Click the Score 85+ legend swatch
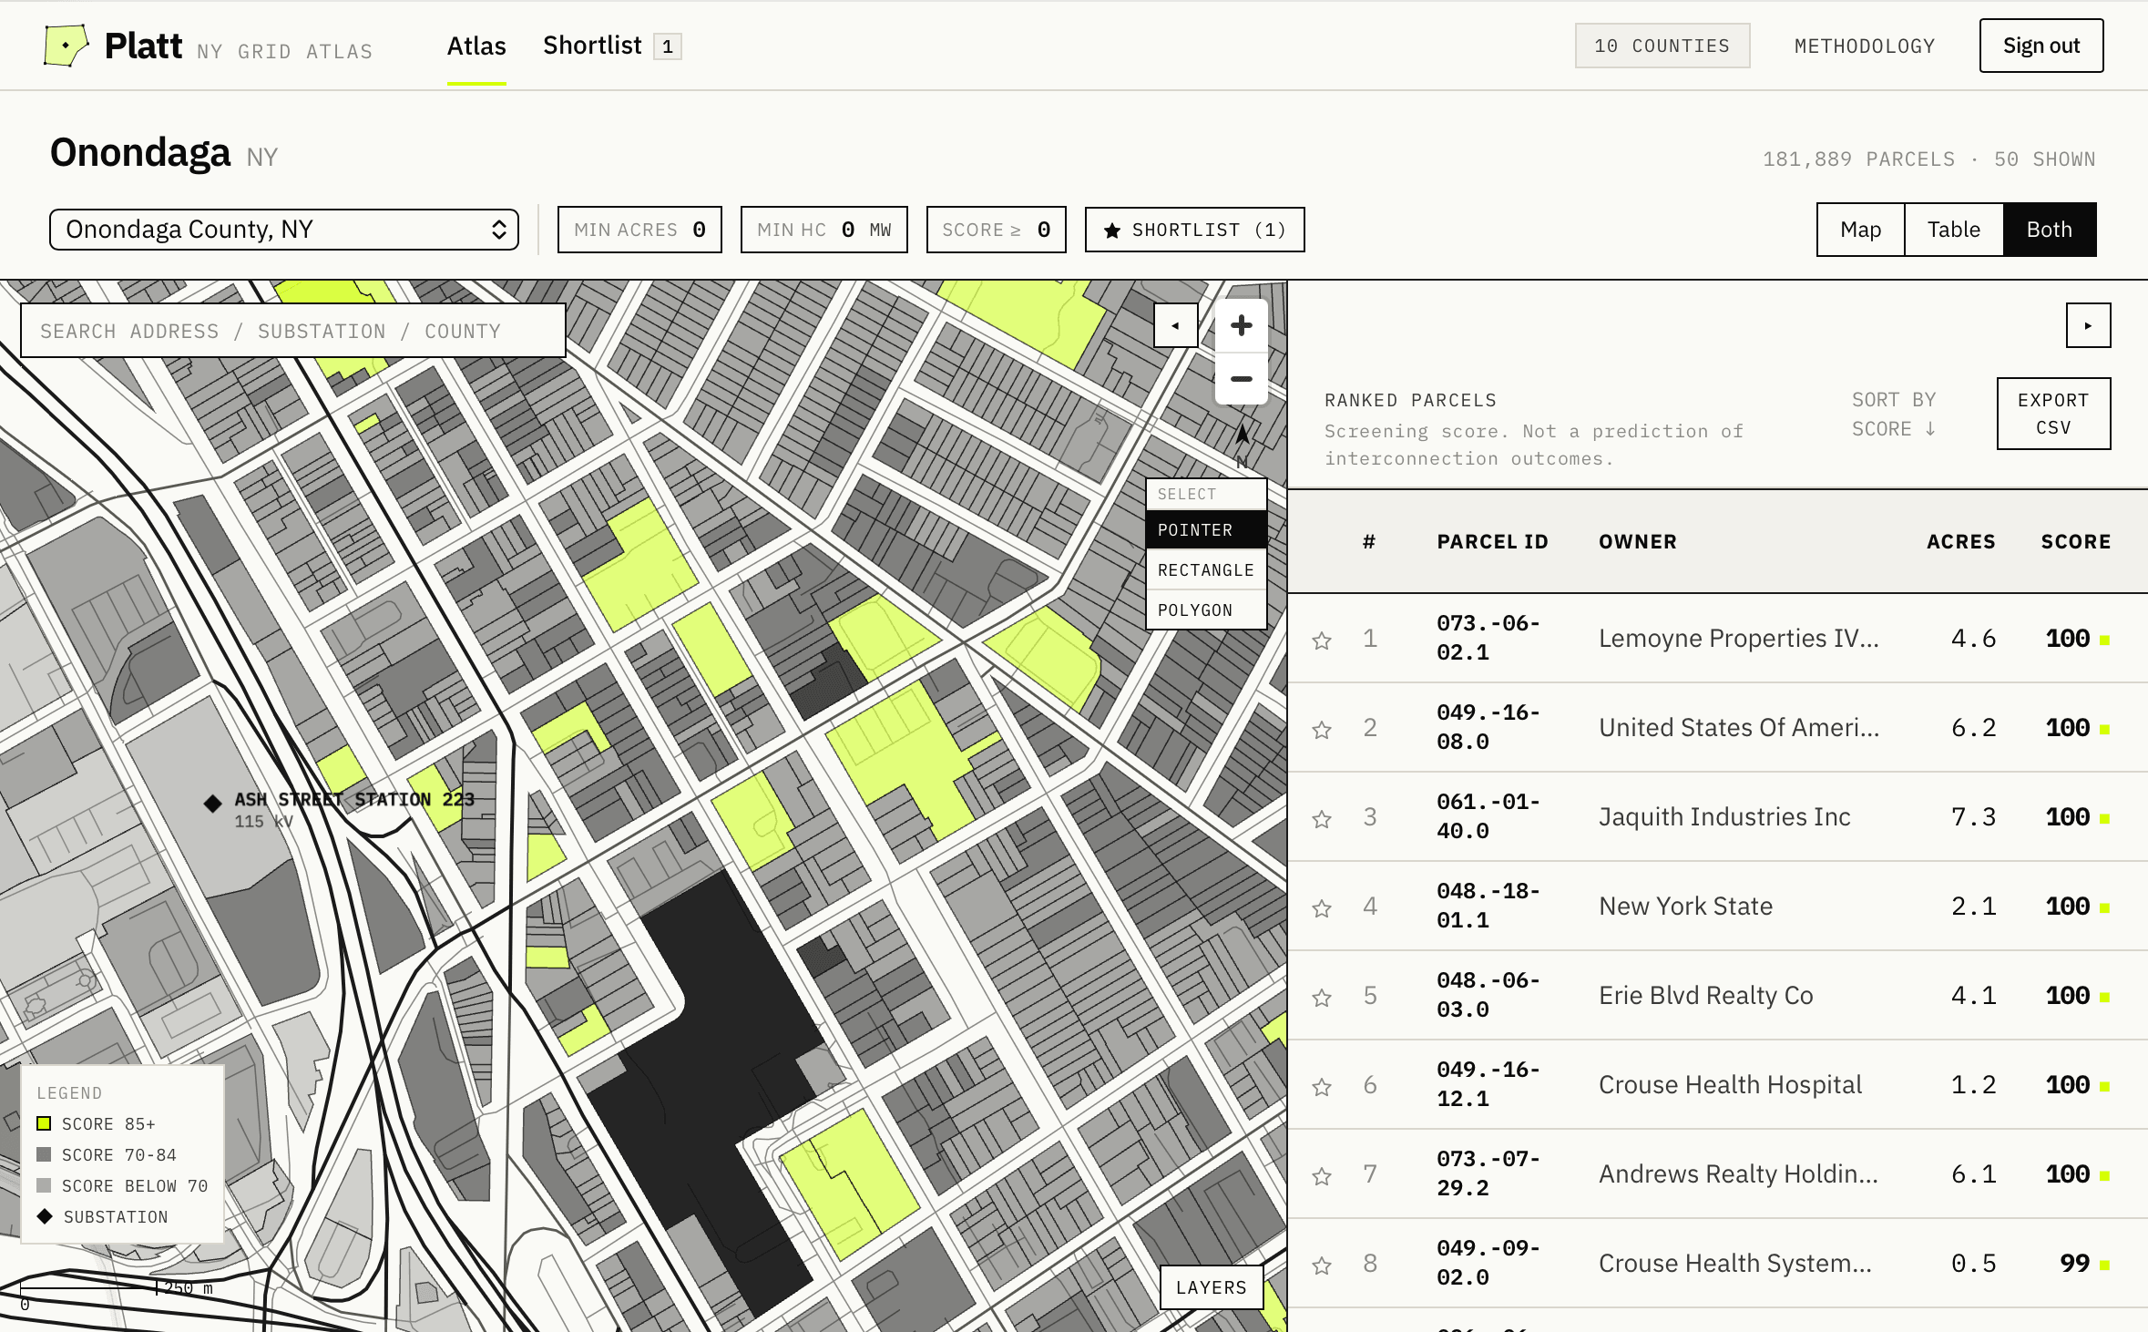The image size is (2148, 1332). tap(44, 1123)
